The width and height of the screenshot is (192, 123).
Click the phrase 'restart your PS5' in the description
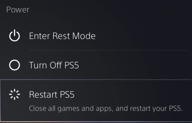[156, 108]
